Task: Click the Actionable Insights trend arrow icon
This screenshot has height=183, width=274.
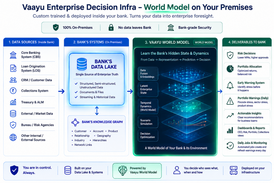Action: 230,116
